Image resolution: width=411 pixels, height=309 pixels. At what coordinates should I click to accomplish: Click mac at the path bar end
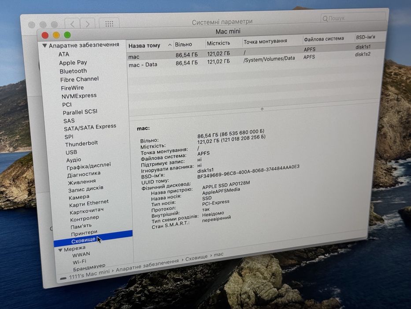point(218,255)
